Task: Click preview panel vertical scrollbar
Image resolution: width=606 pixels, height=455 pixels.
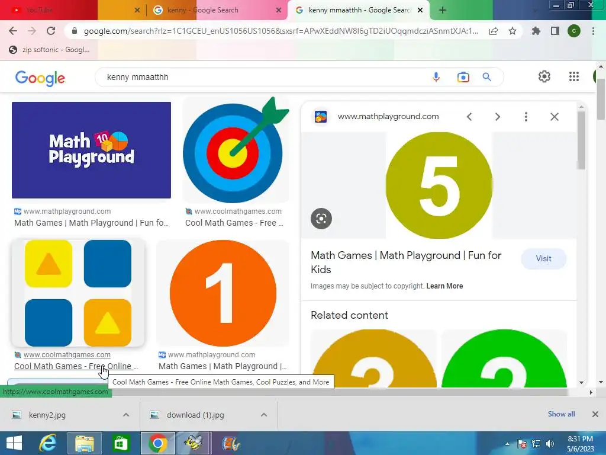Action: pos(581,140)
